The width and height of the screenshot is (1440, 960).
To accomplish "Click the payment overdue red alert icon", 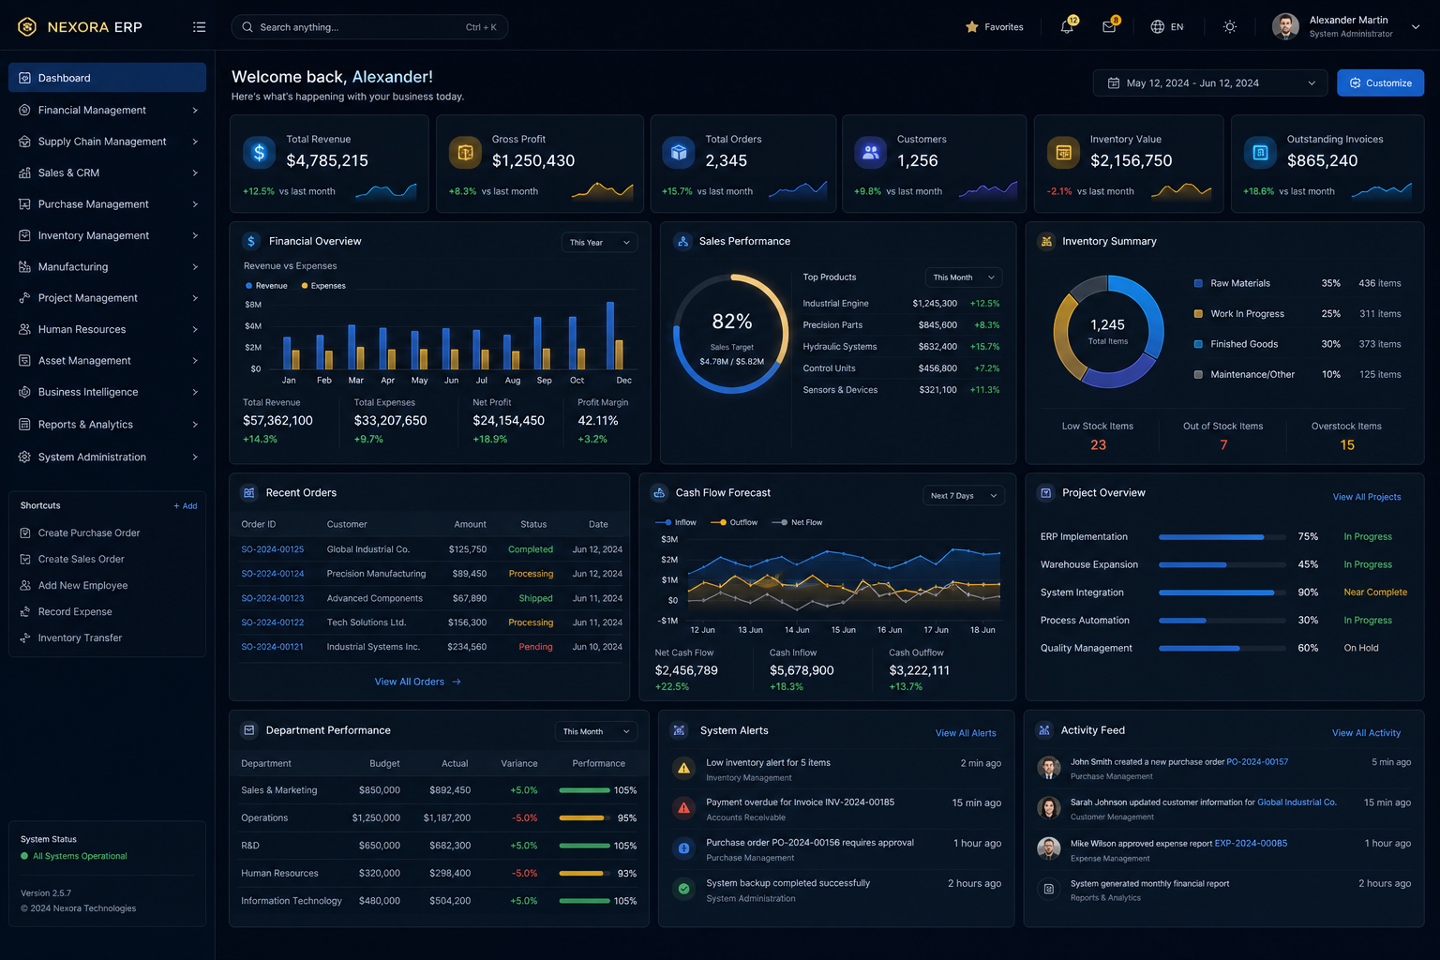I will pos(684,808).
